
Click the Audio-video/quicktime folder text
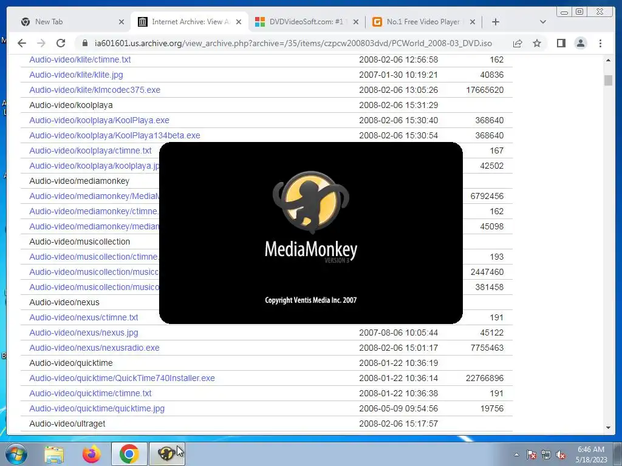[x=71, y=363]
